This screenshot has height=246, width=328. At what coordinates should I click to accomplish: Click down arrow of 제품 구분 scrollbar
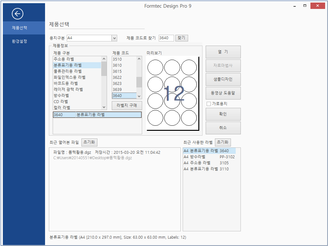(104, 107)
